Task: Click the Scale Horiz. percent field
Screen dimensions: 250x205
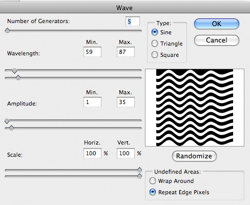Action: click(92, 153)
